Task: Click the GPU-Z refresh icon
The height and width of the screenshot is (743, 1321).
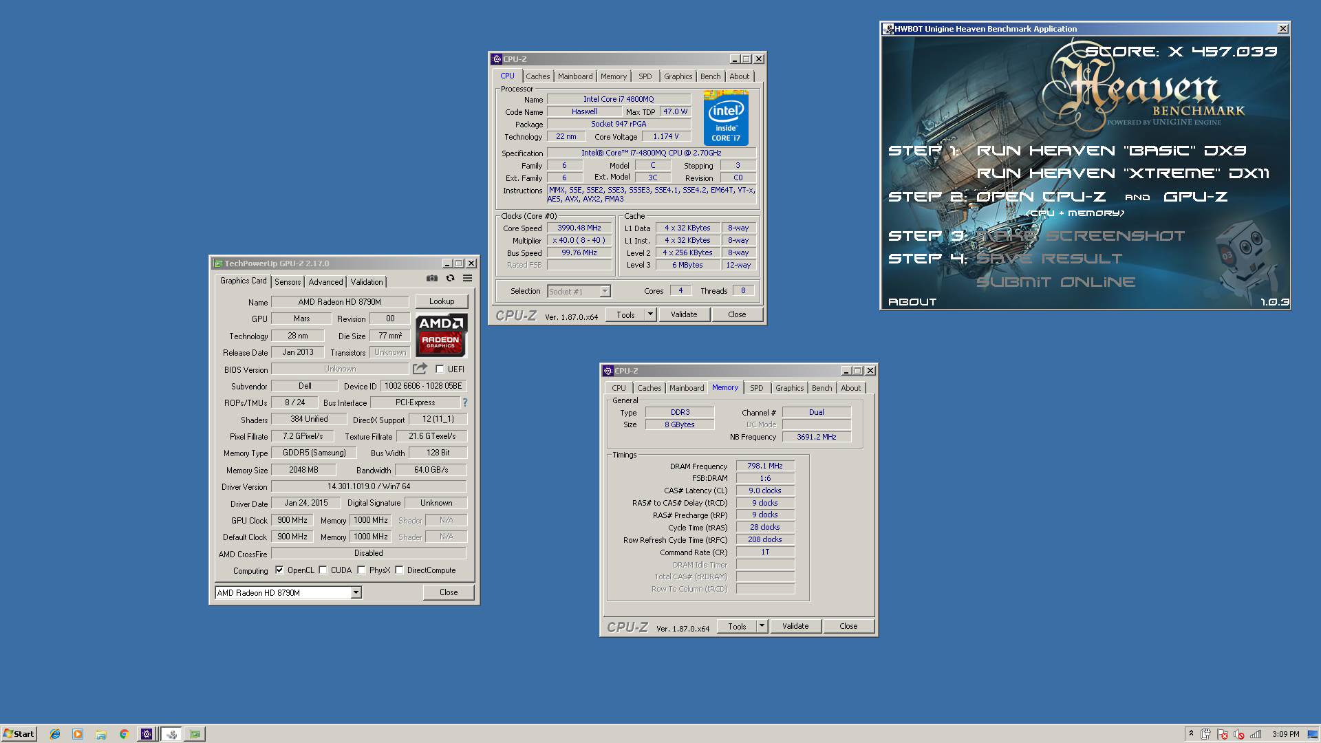Action: [x=450, y=278]
